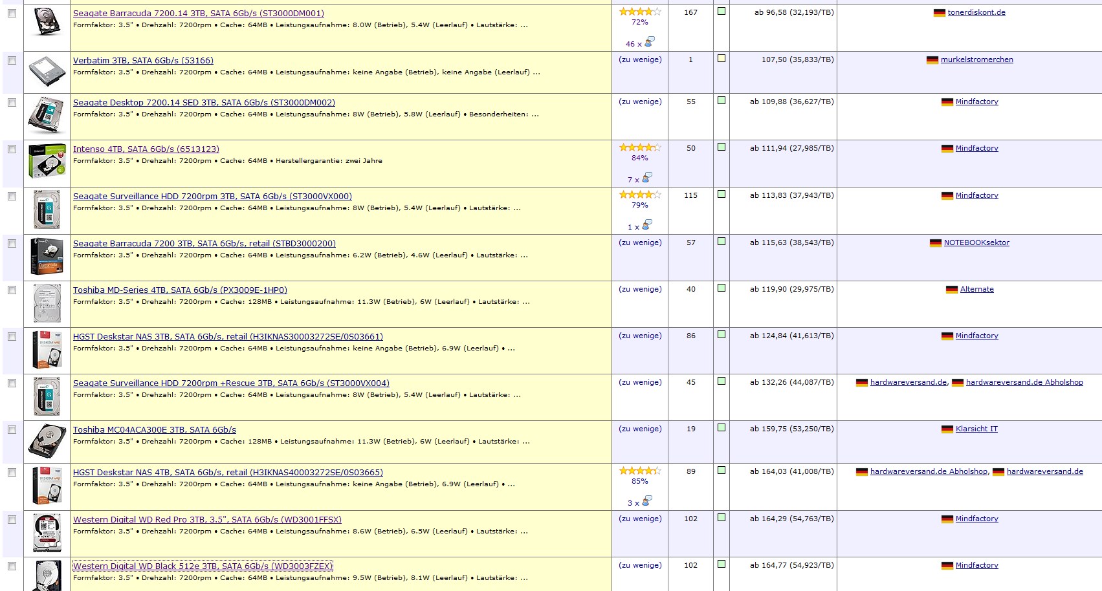This screenshot has width=1102, height=591.
Task: Open Seagate Barracuda 7200.14 3TB (ST3000DM001) link
Action: pos(199,14)
